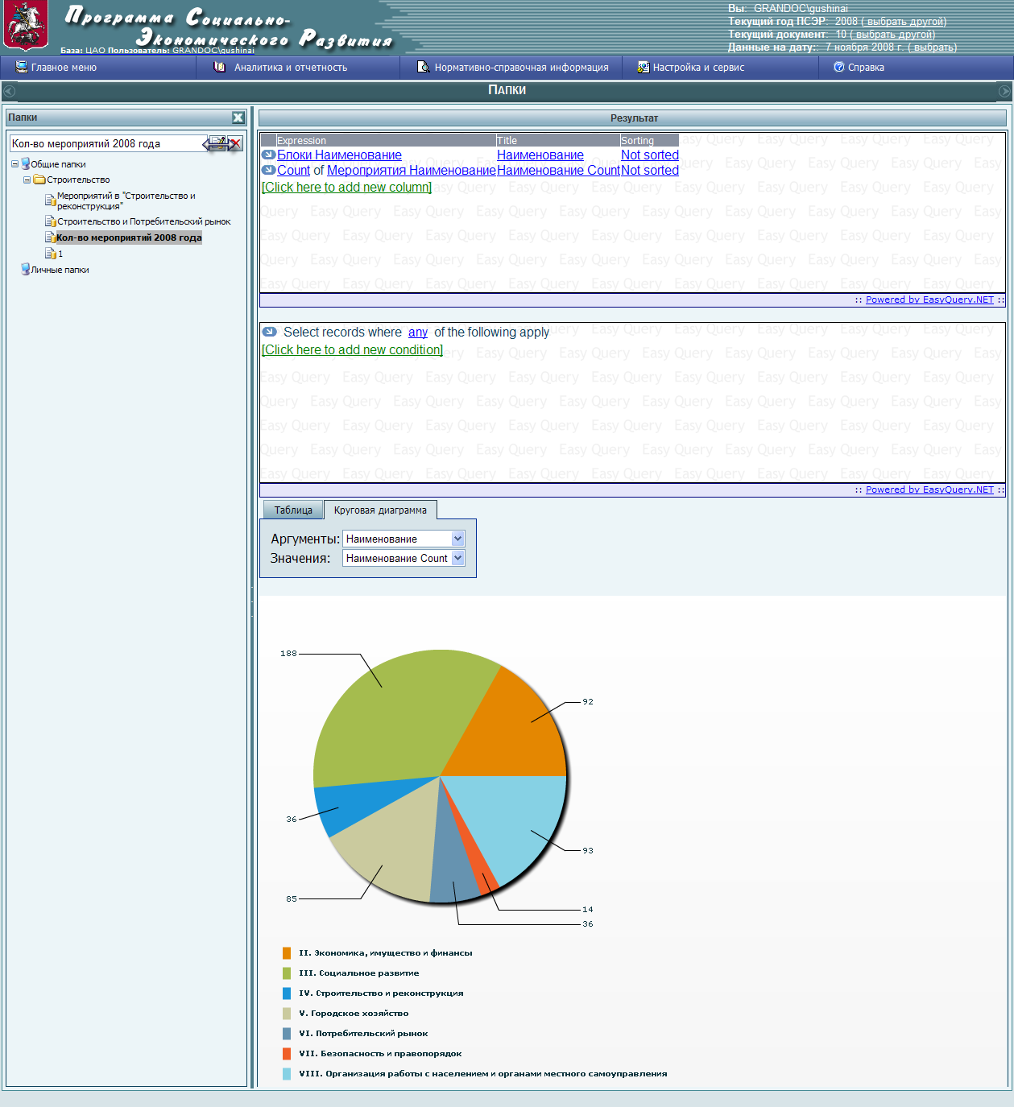Click the Строительство folder icon
The width and height of the screenshot is (1014, 1107).
click(x=39, y=180)
